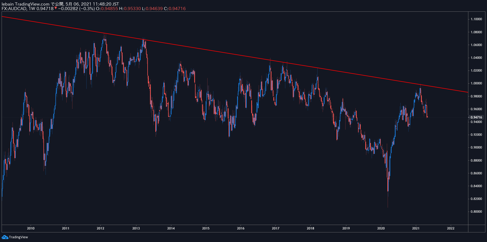Click the 0.82000 price axis label
The width and height of the screenshot is (487, 242).
[476, 199]
